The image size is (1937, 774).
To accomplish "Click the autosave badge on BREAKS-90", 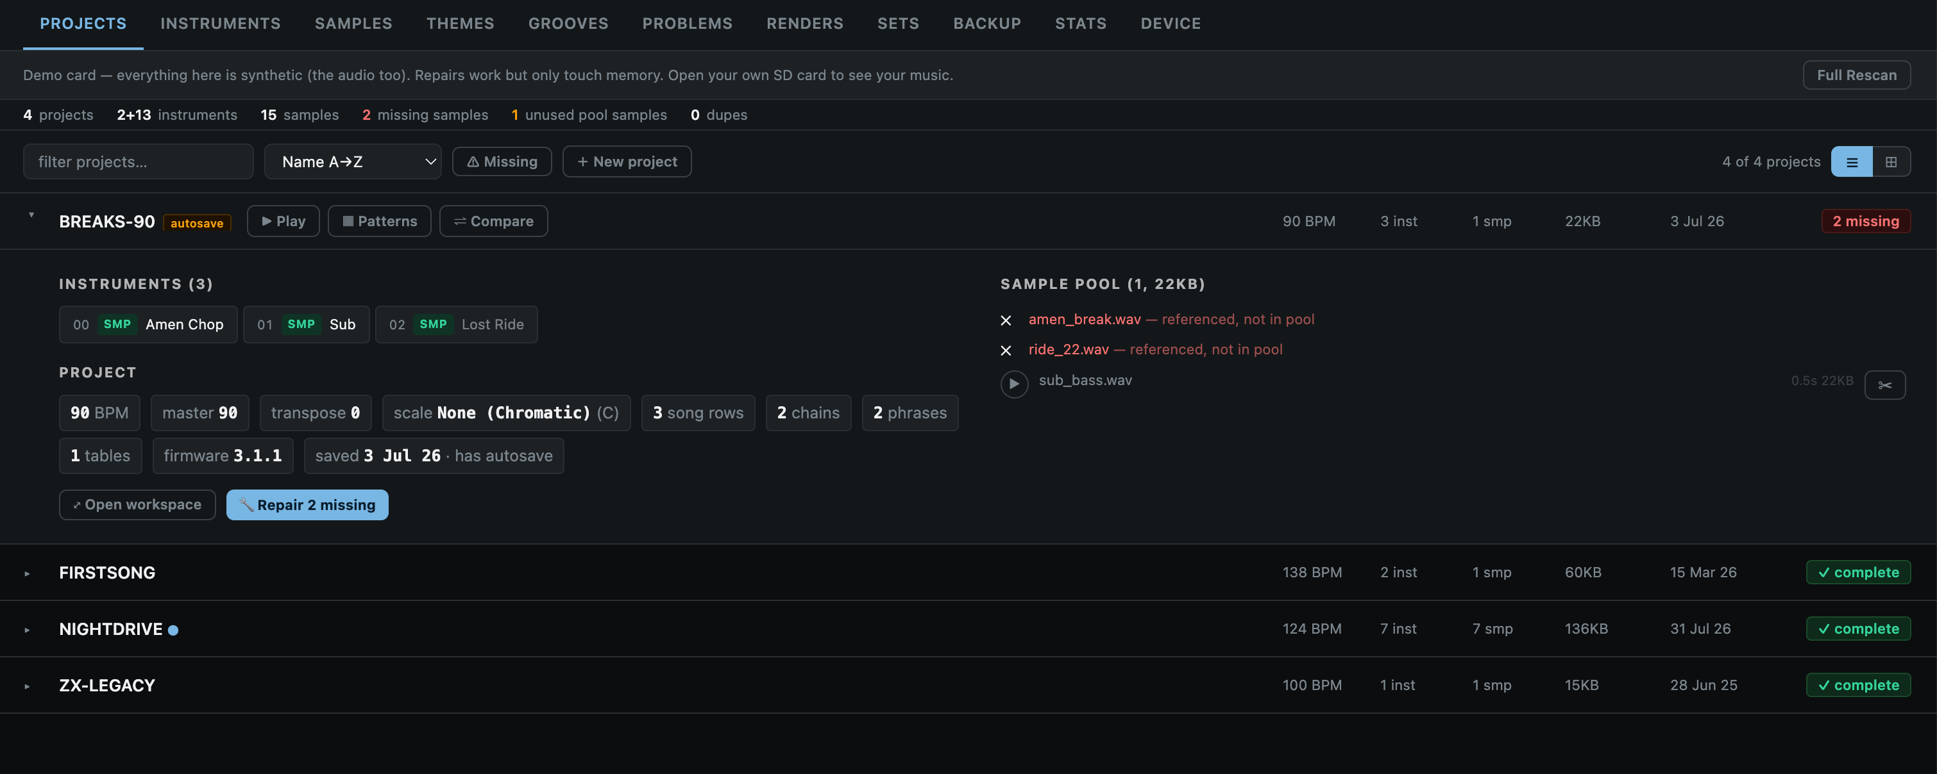I will [x=197, y=223].
